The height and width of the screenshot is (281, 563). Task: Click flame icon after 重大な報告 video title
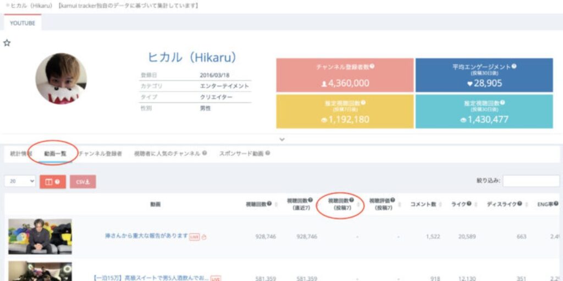pyautogui.click(x=205, y=237)
